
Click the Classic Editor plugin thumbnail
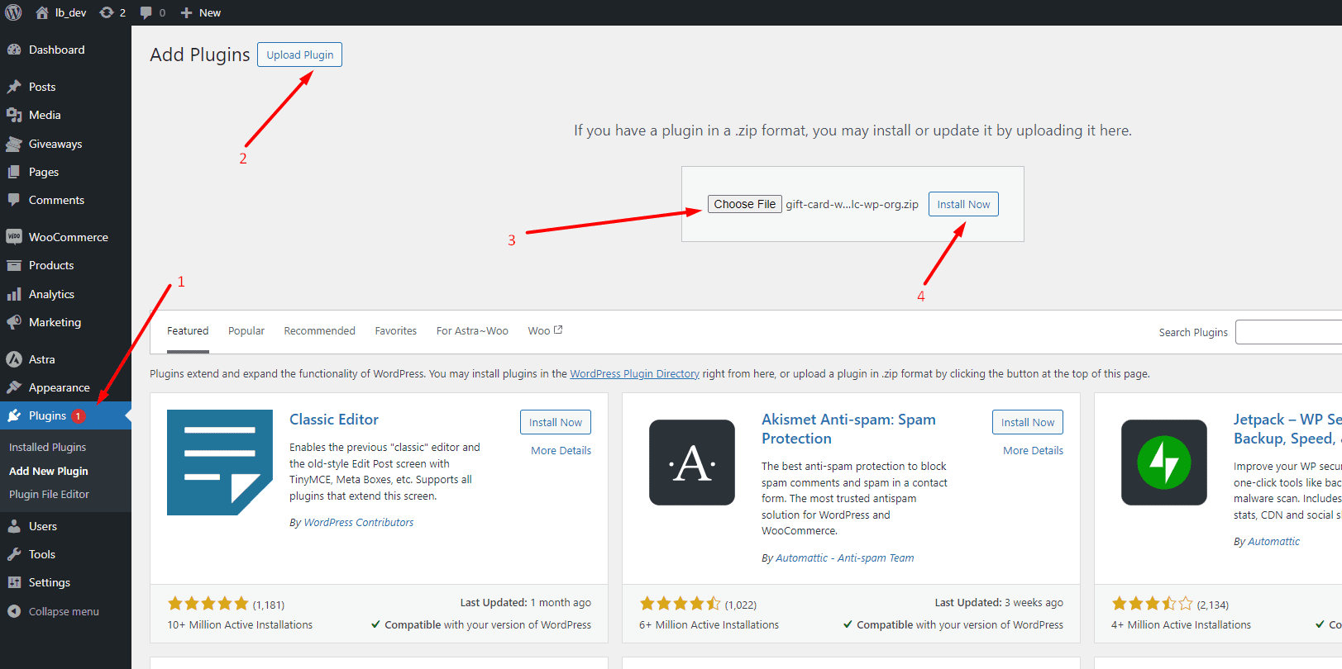pyautogui.click(x=220, y=463)
